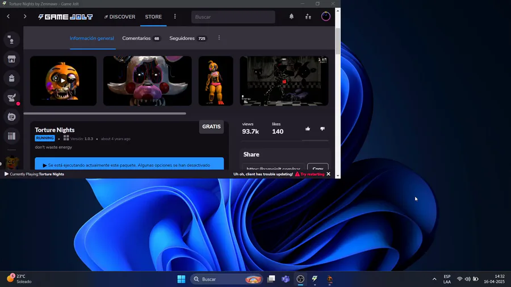This screenshot has width=511, height=287.
Task: Open the sidebar chat icon
Action: 11,40
